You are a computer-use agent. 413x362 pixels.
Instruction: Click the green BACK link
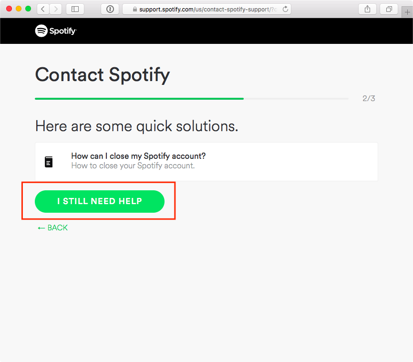coord(53,228)
